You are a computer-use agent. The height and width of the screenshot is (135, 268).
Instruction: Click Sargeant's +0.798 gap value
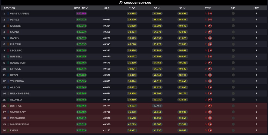[x=107, y=112]
